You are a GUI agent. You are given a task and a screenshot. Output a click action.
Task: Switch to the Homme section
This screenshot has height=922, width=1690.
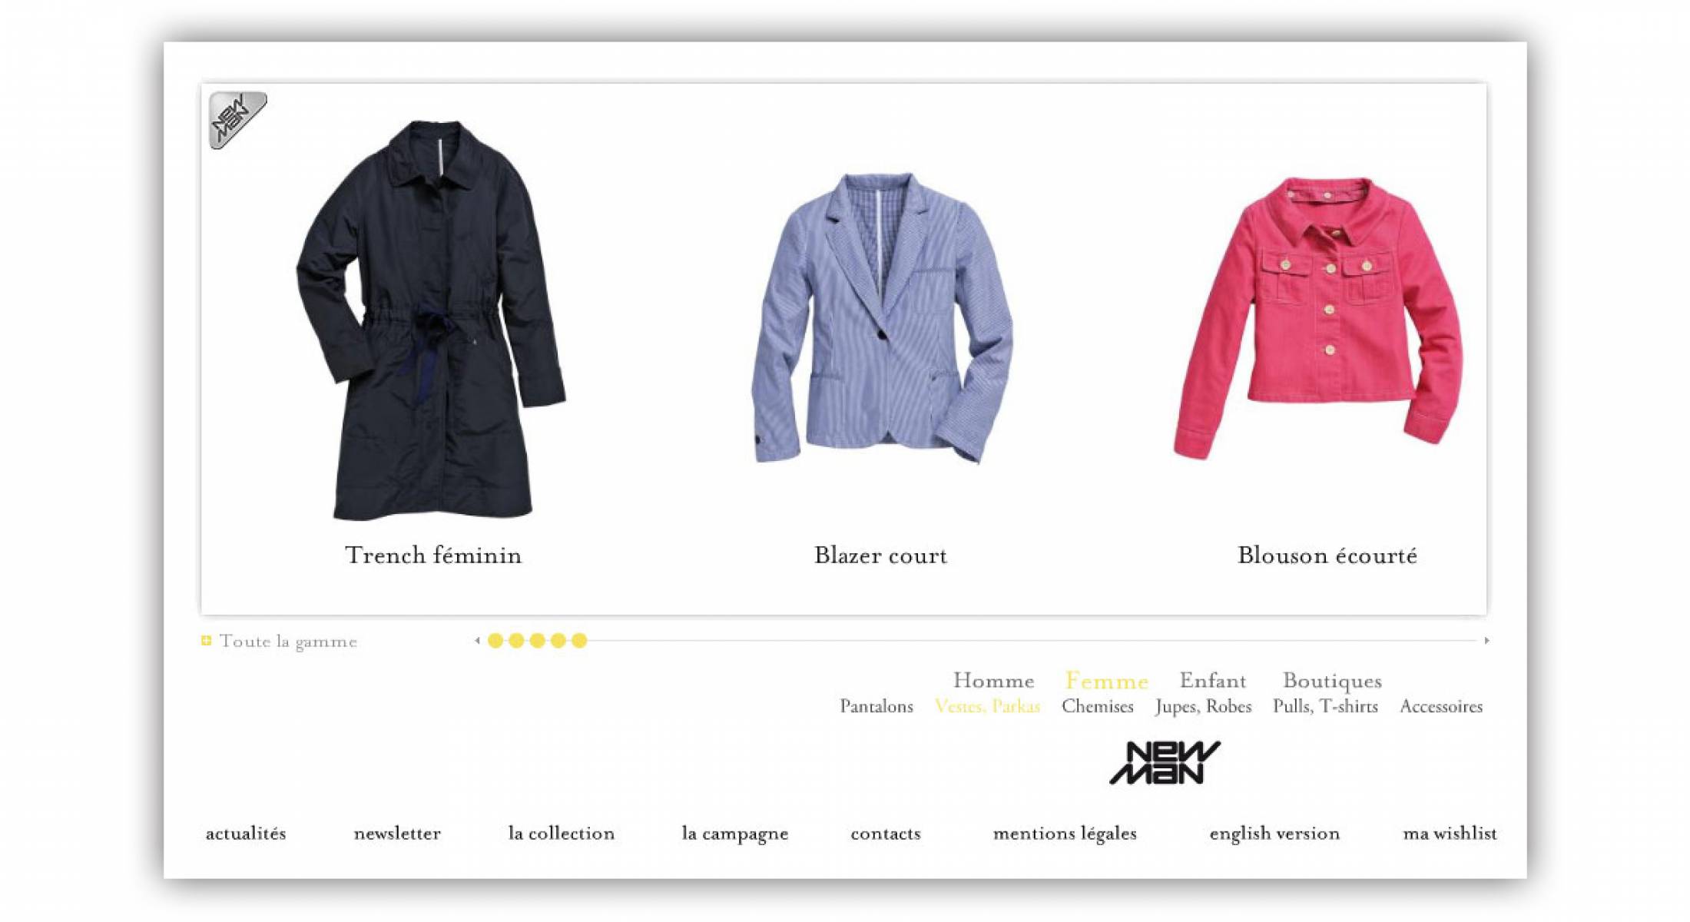point(993,681)
